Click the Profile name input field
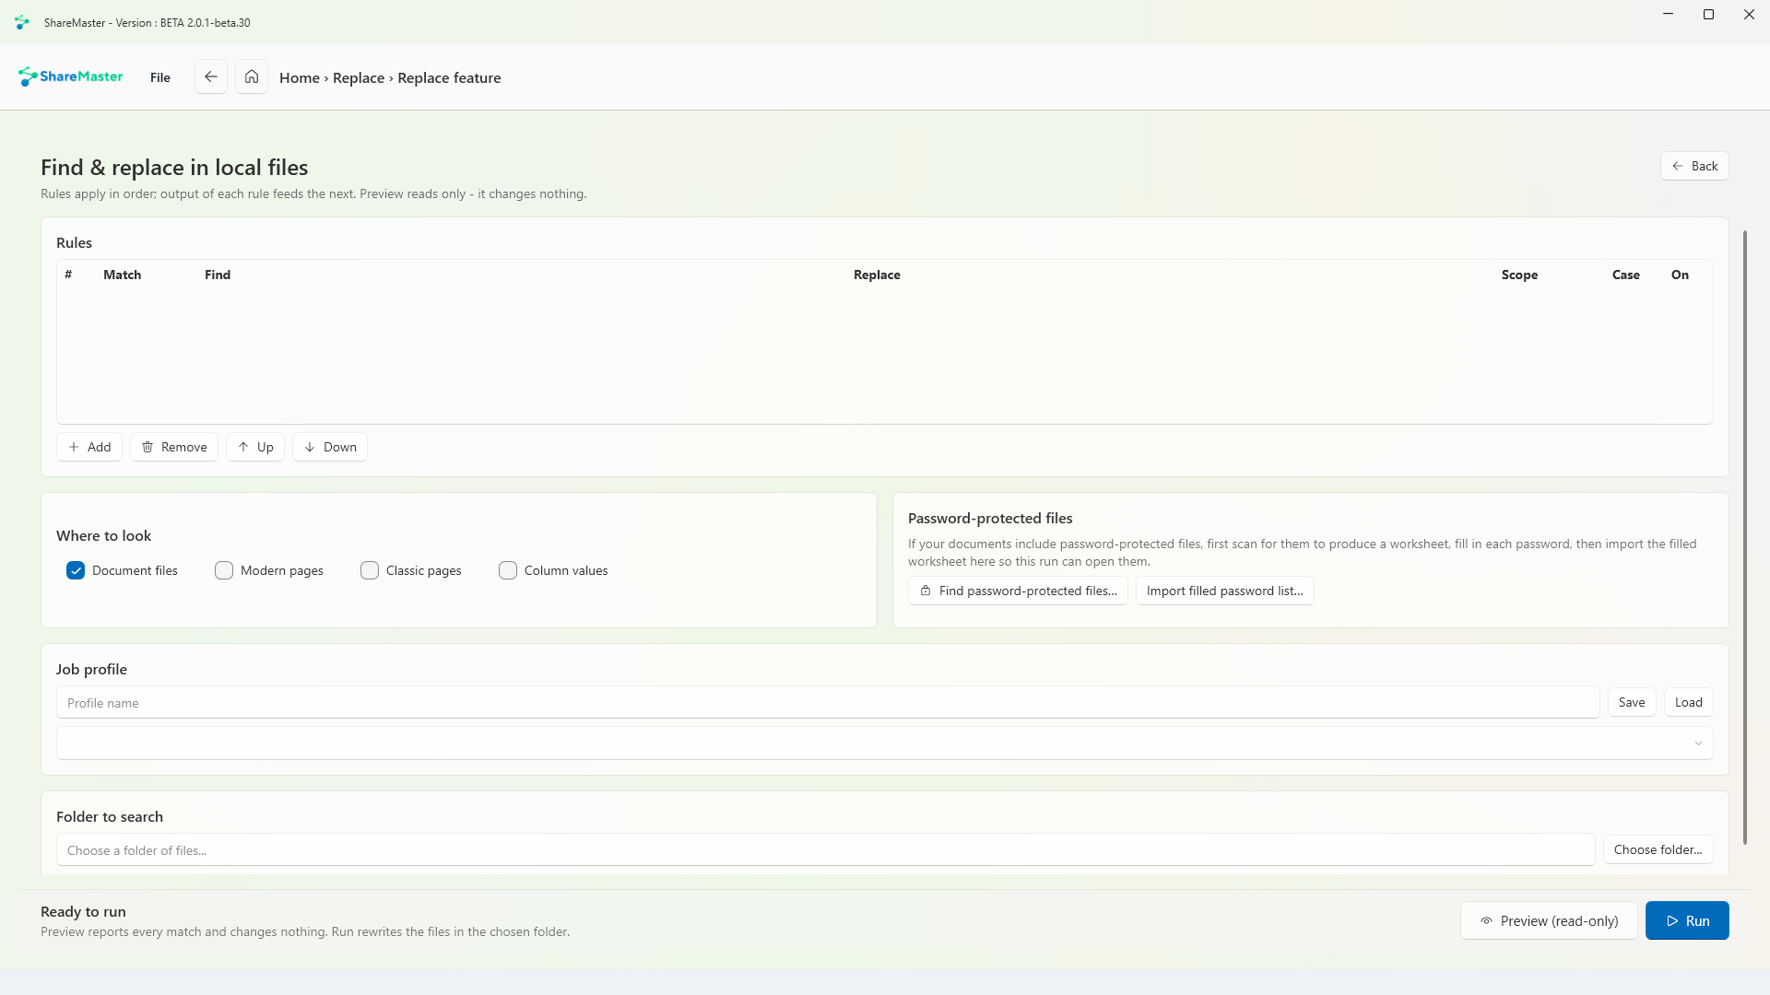The width and height of the screenshot is (1770, 995). [828, 702]
